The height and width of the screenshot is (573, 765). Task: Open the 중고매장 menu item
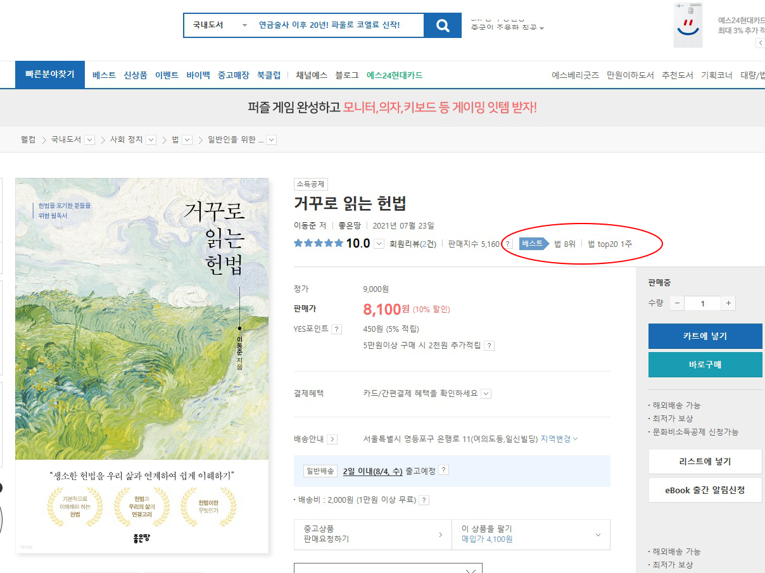(234, 75)
